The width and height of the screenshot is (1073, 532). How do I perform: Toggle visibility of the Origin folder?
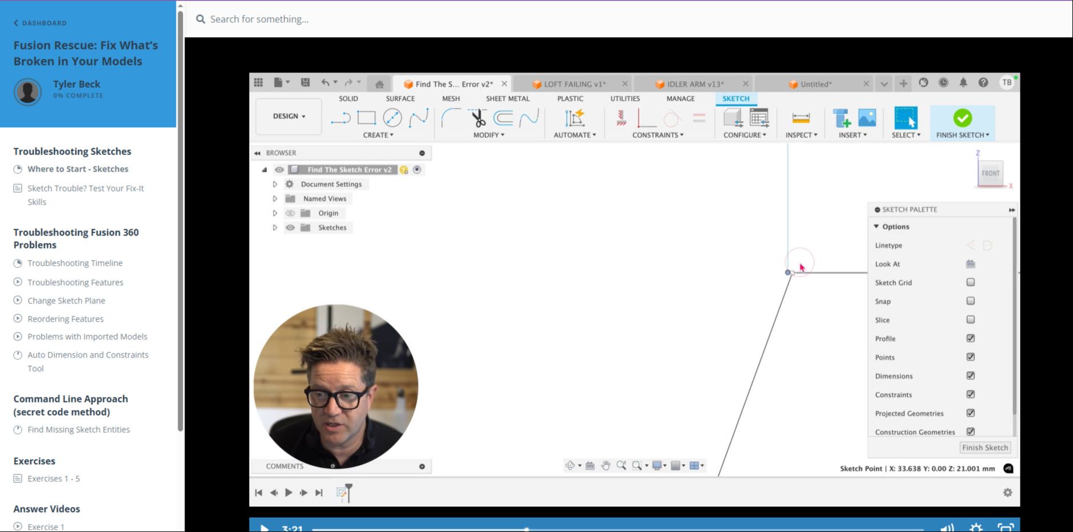(290, 213)
